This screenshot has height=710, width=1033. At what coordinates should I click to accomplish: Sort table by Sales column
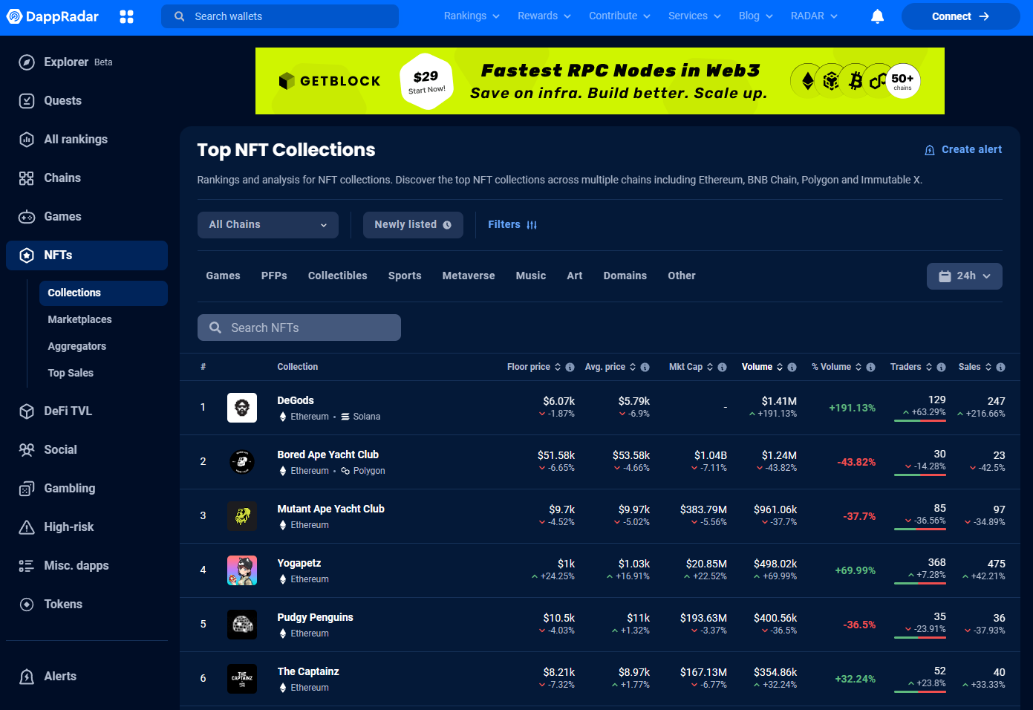click(975, 367)
